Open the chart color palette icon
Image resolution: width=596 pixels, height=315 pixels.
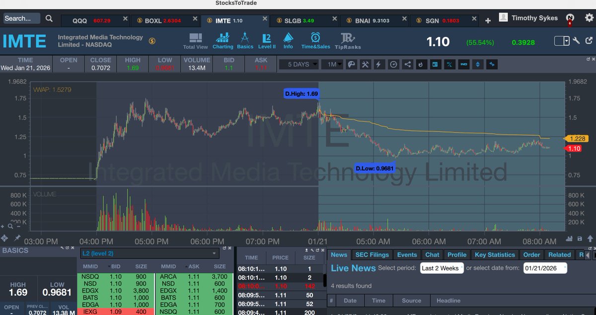[x=351, y=64]
